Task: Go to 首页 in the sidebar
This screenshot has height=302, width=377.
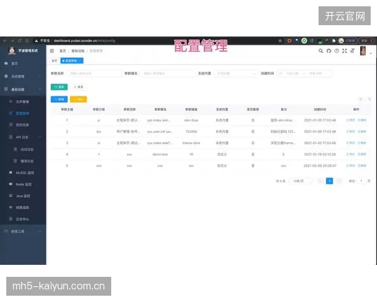Action: click(23, 64)
